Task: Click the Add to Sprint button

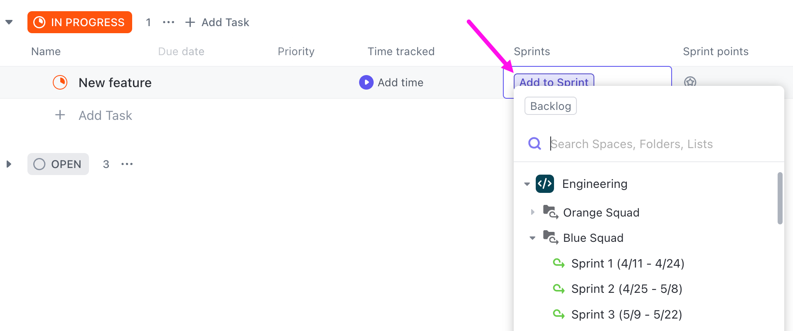Action: tap(554, 82)
